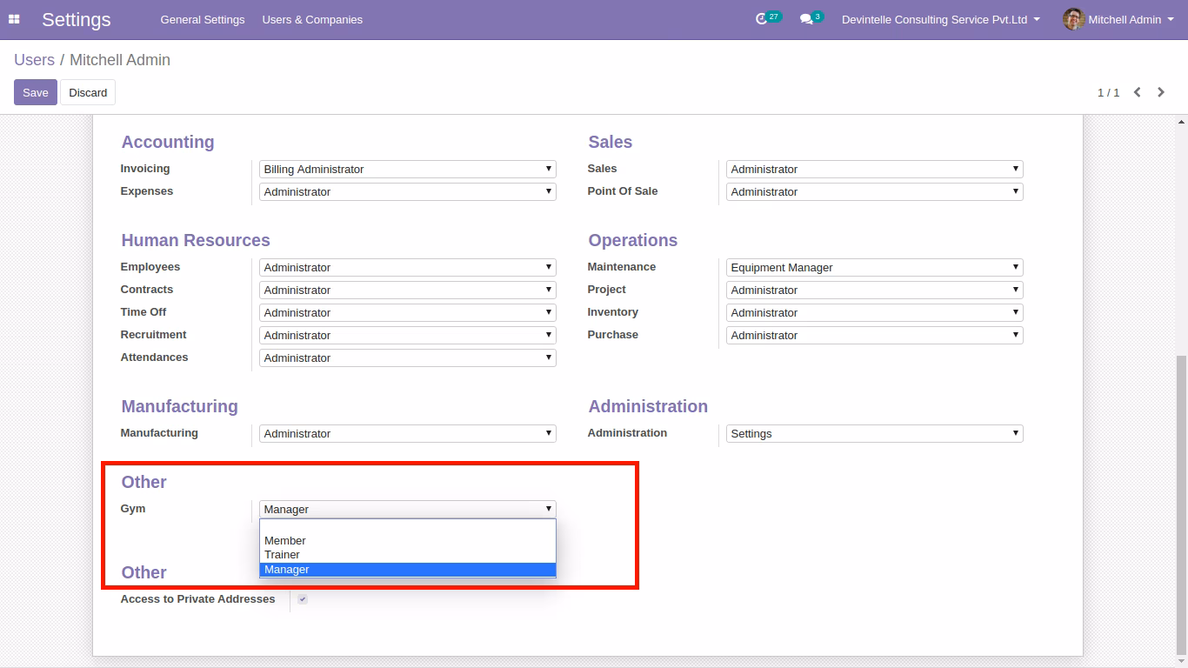Open the Contracts access dropdown

pyautogui.click(x=408, y=290)
